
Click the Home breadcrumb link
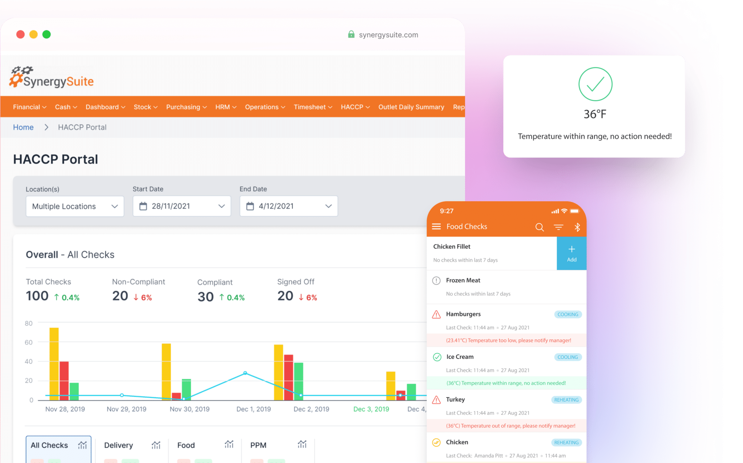(x=23, y=127)
